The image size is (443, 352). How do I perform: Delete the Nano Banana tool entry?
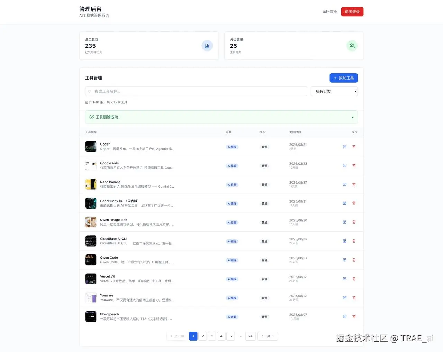tap(354, 184)
